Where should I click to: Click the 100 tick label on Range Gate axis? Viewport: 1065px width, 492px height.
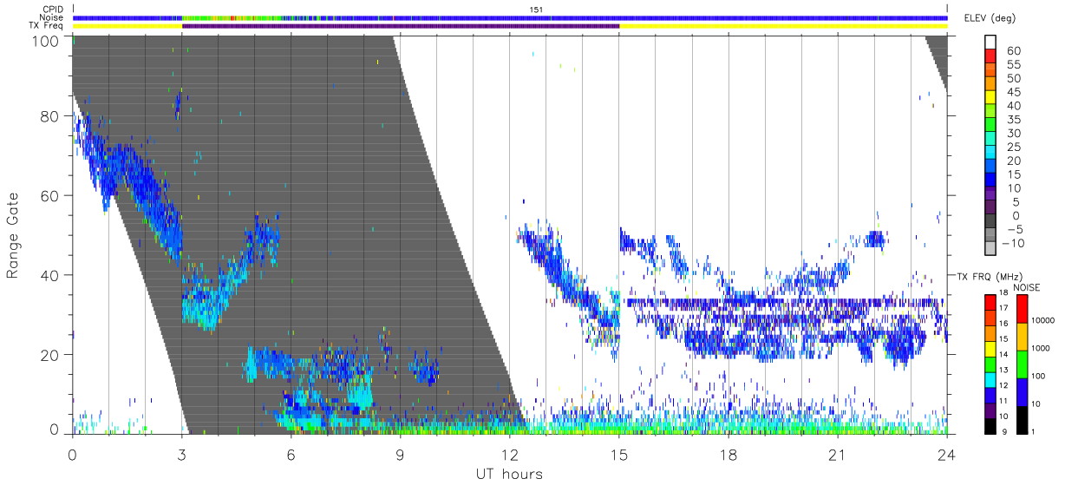[46, 40]
